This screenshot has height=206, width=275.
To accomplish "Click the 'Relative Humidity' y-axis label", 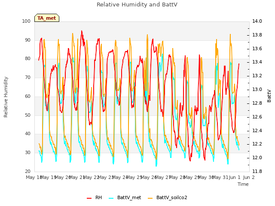I will click(x=6, y=97).
